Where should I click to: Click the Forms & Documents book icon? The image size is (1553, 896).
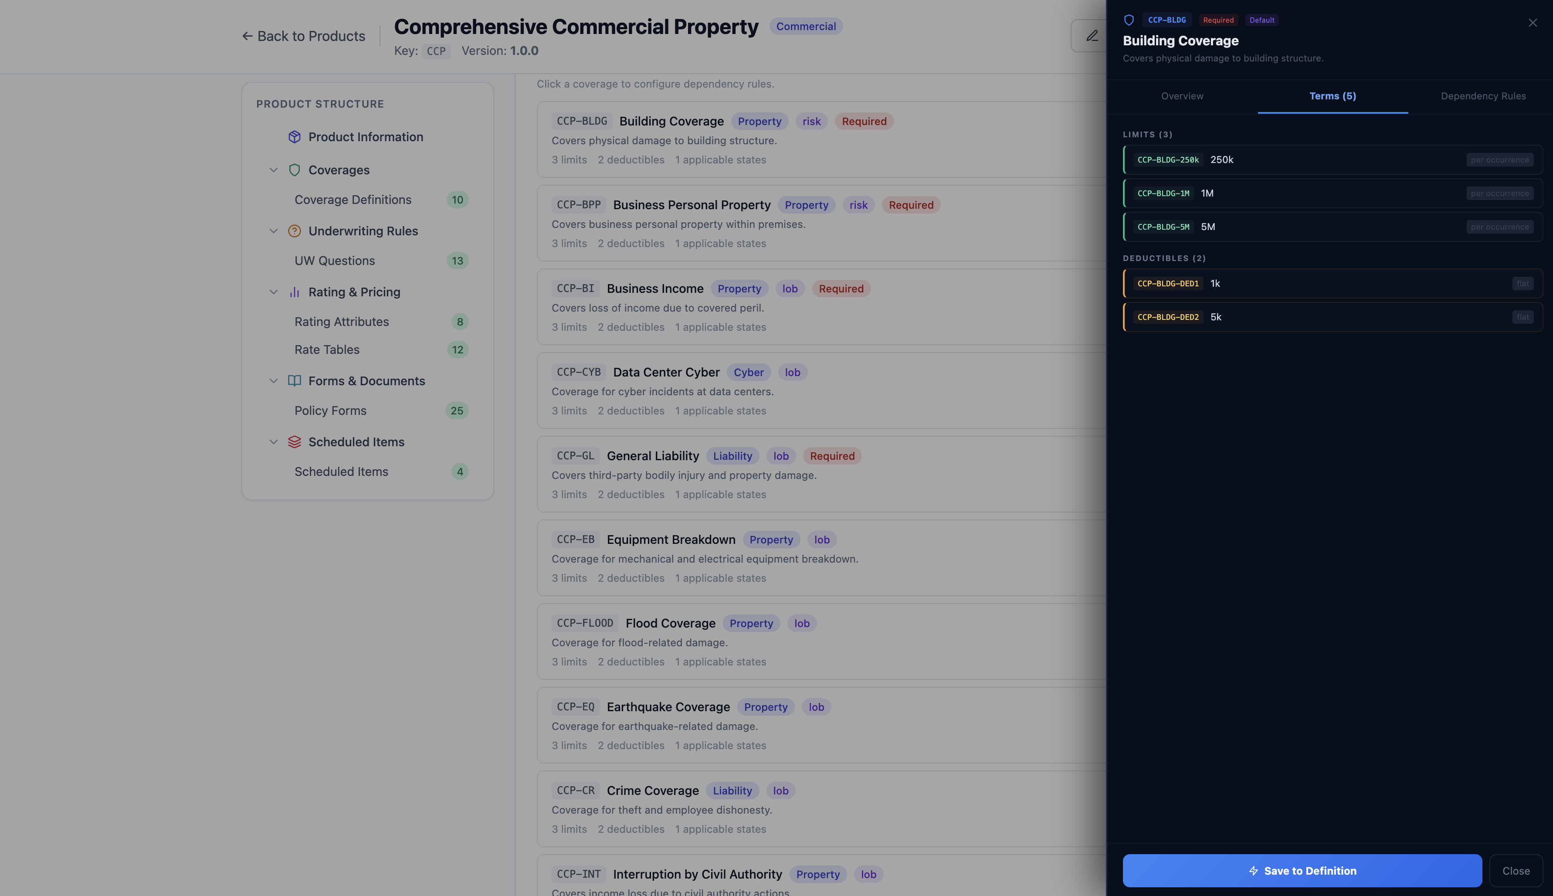coord(294,380)
